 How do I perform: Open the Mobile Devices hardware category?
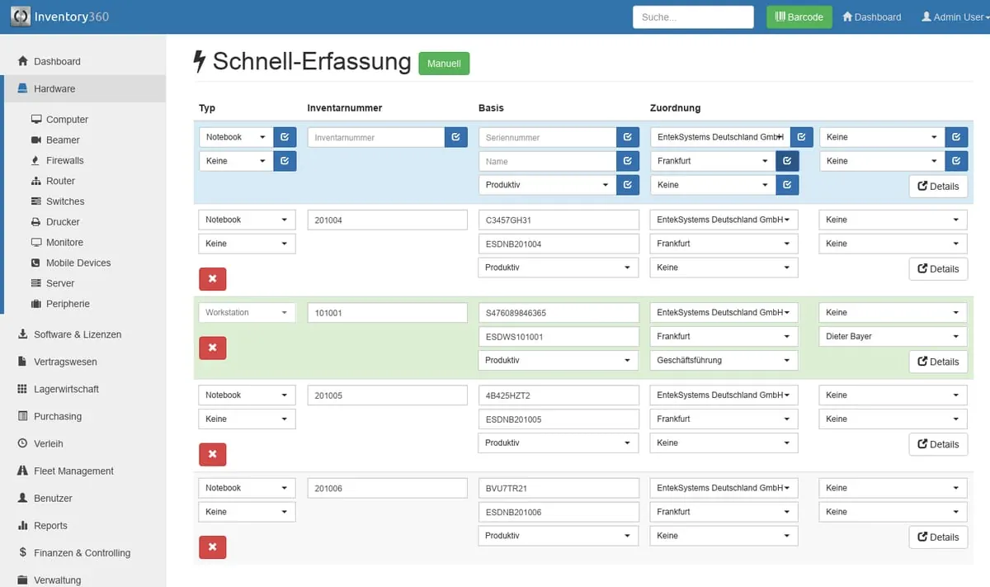[x=78, y=263]
